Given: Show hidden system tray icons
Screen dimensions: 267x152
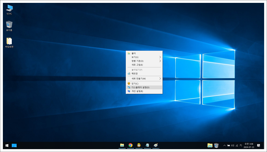Looking at the screenshot, I should point(225,145).
